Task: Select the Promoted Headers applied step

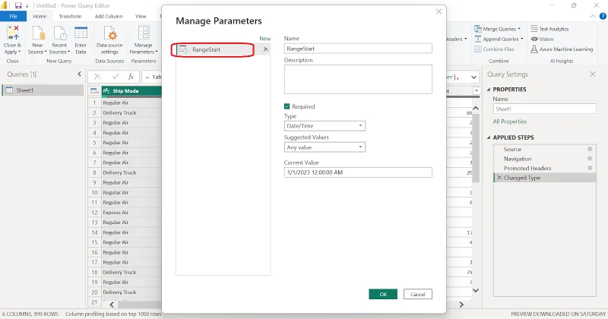Action: pos(527,168)
